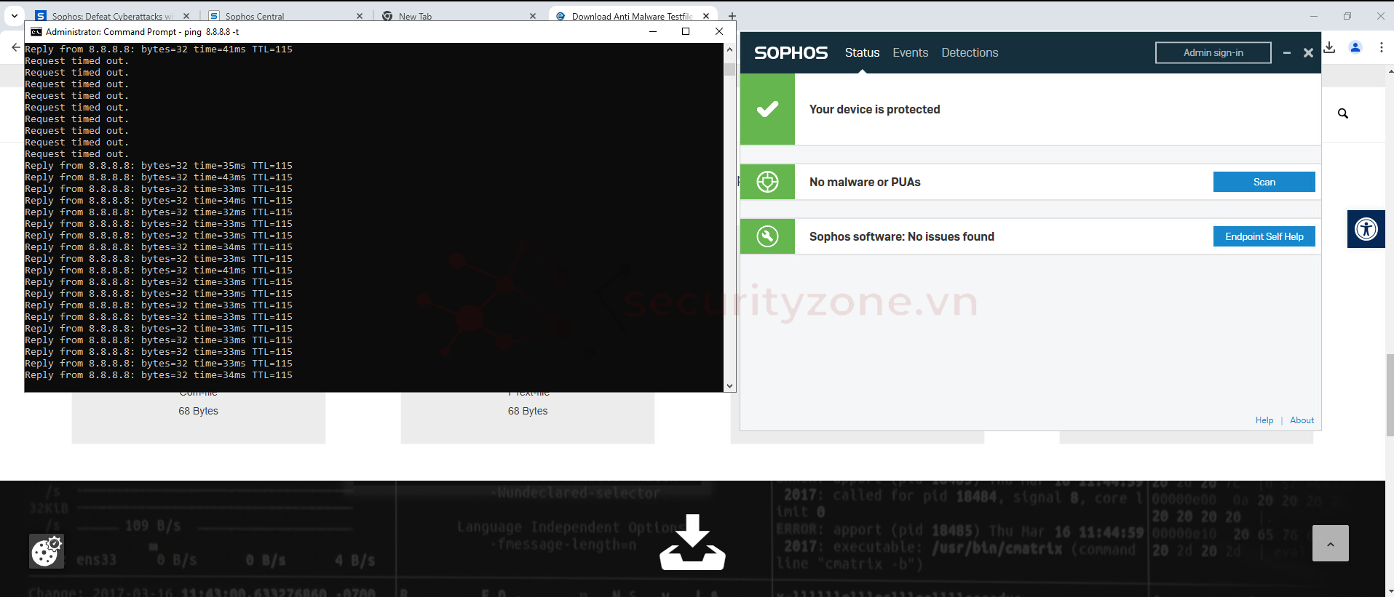This screenshot has height=597, width=1394.
Task: Switch to Sophos: Defeat Cyberattacks tab
Action: 112,16
